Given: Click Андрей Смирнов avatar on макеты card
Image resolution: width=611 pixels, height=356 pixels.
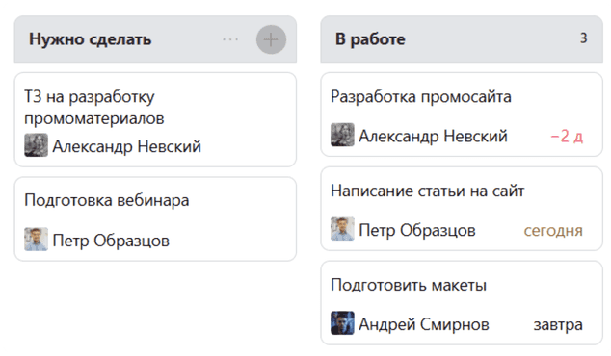Looking at the screenshot, I should point(342,323).
